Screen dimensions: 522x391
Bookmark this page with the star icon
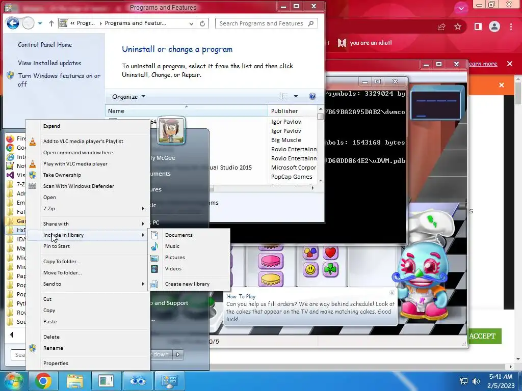tap(458, 26)
